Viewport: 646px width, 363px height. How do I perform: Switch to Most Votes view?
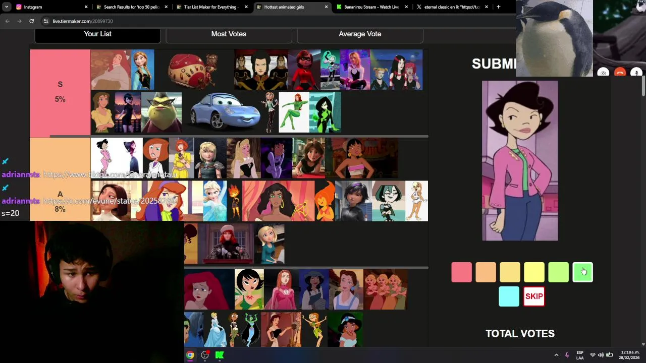[229, 34]
